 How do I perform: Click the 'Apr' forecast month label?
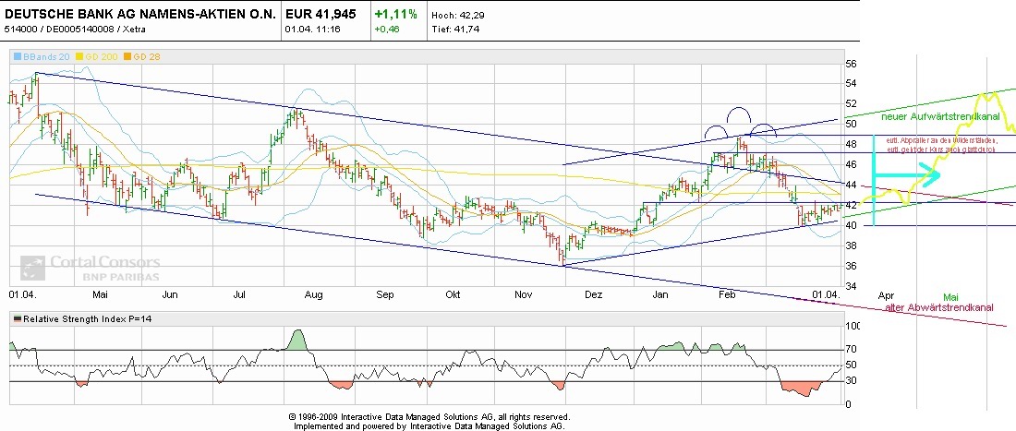pyautogui.click(x=886, y=295)
